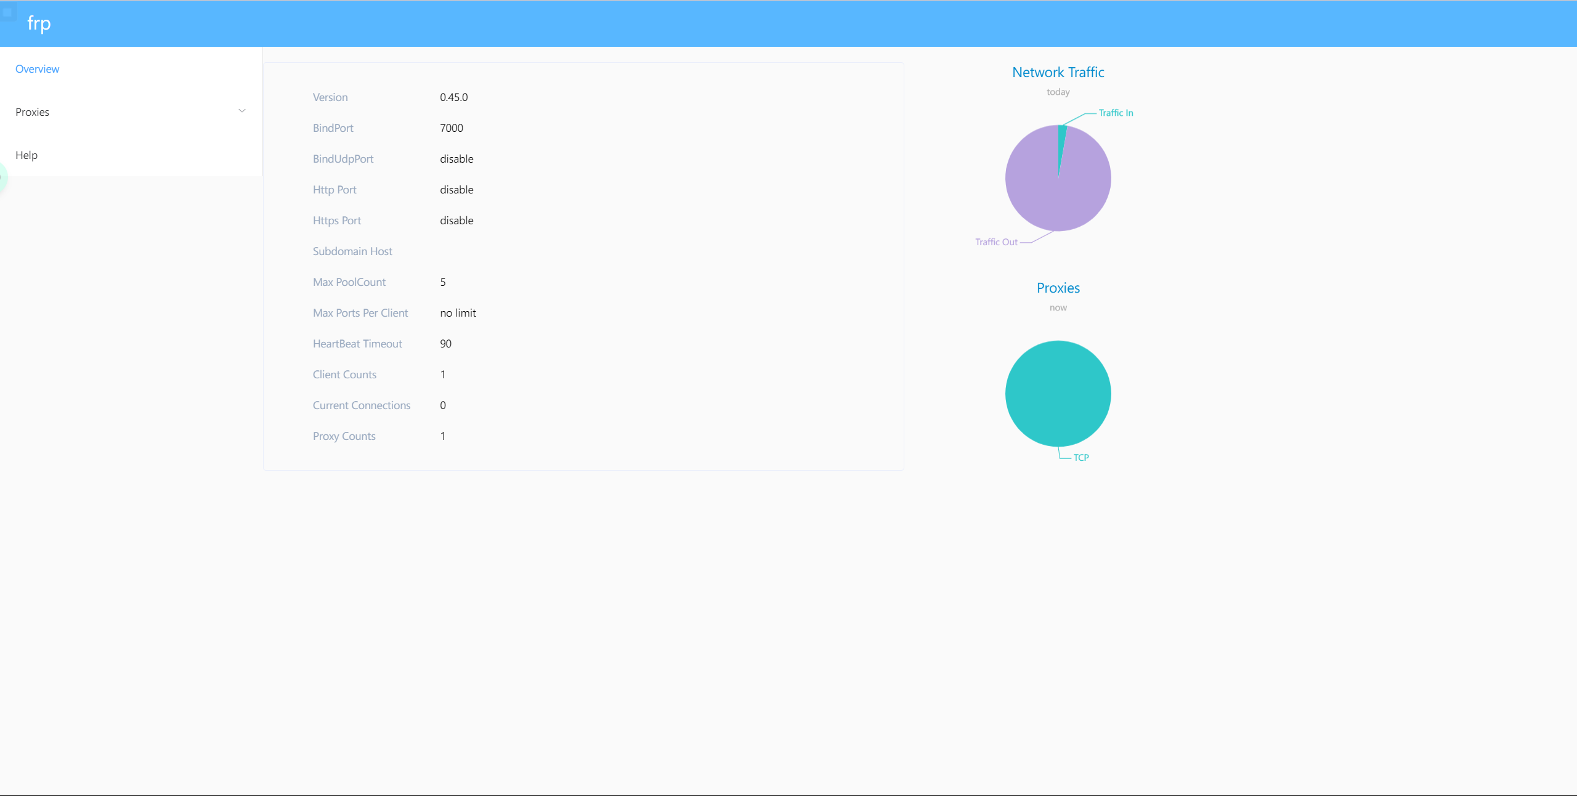Viewport: 1577px width, 796px height.
Task: Click the teal TCP proxies pie
Action: point(1058,393)
